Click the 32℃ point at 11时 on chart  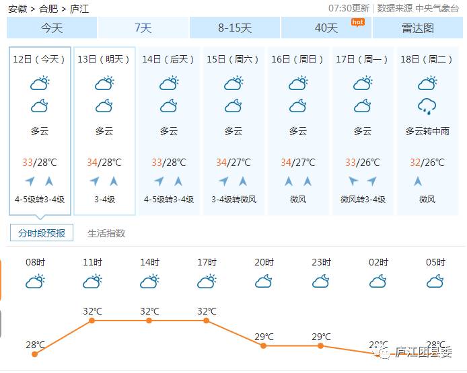pyautogui.click(x=92, y=321)
